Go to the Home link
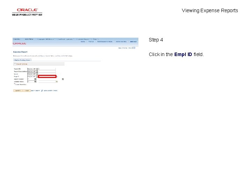Screen dimensions: 251x188 pyautogui.click(x=83, y=41)
